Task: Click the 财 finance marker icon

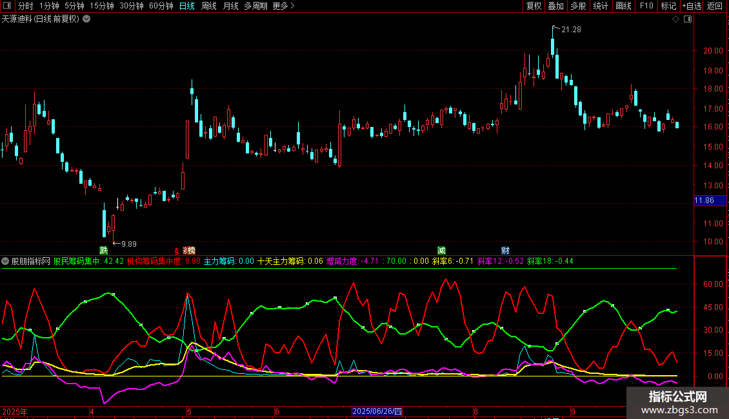Action: point(505,250)
